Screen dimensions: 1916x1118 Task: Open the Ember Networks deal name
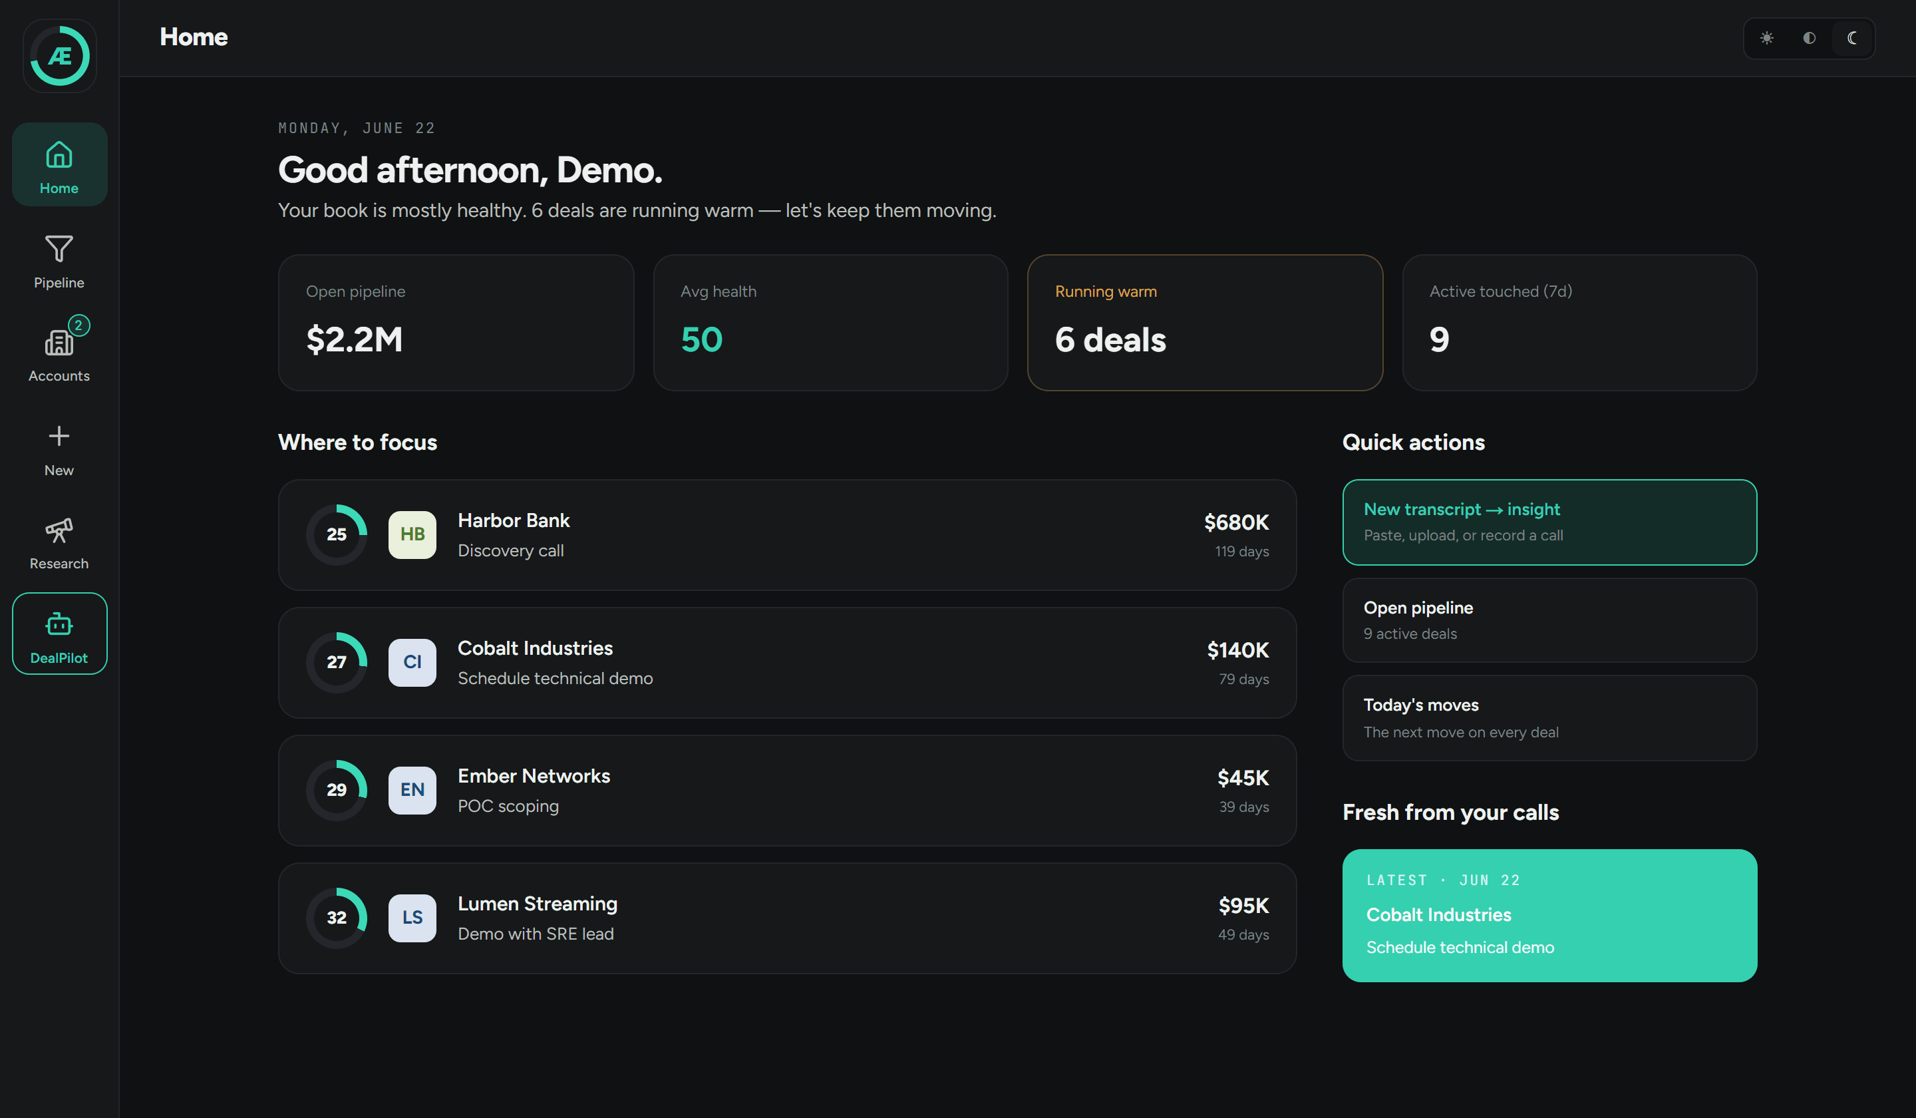[x=534, y=776]
